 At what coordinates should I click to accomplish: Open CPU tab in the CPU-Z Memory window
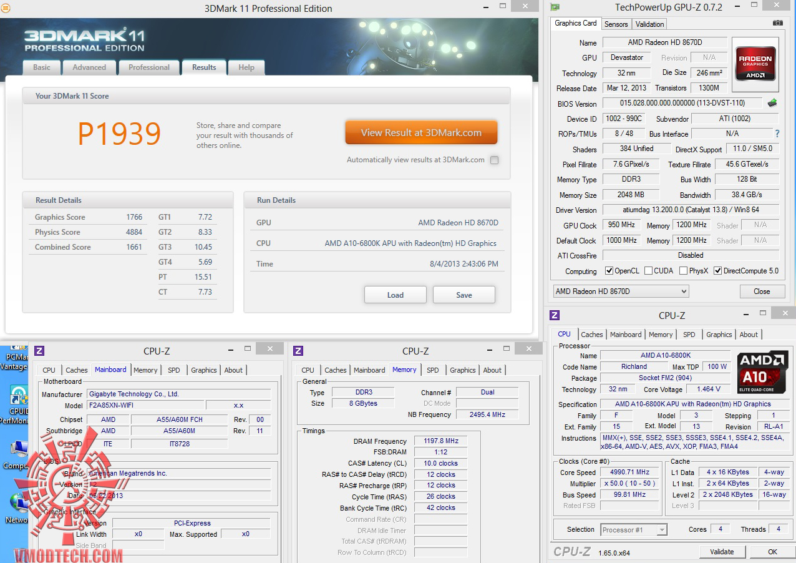308,370
